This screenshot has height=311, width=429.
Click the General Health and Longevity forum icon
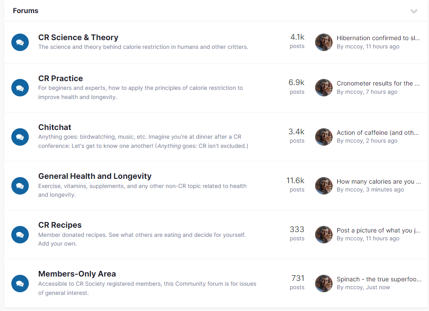pyautogui.click(x=20, y=186)
